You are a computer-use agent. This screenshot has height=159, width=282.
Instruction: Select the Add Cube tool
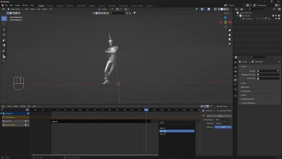point(4,62)
